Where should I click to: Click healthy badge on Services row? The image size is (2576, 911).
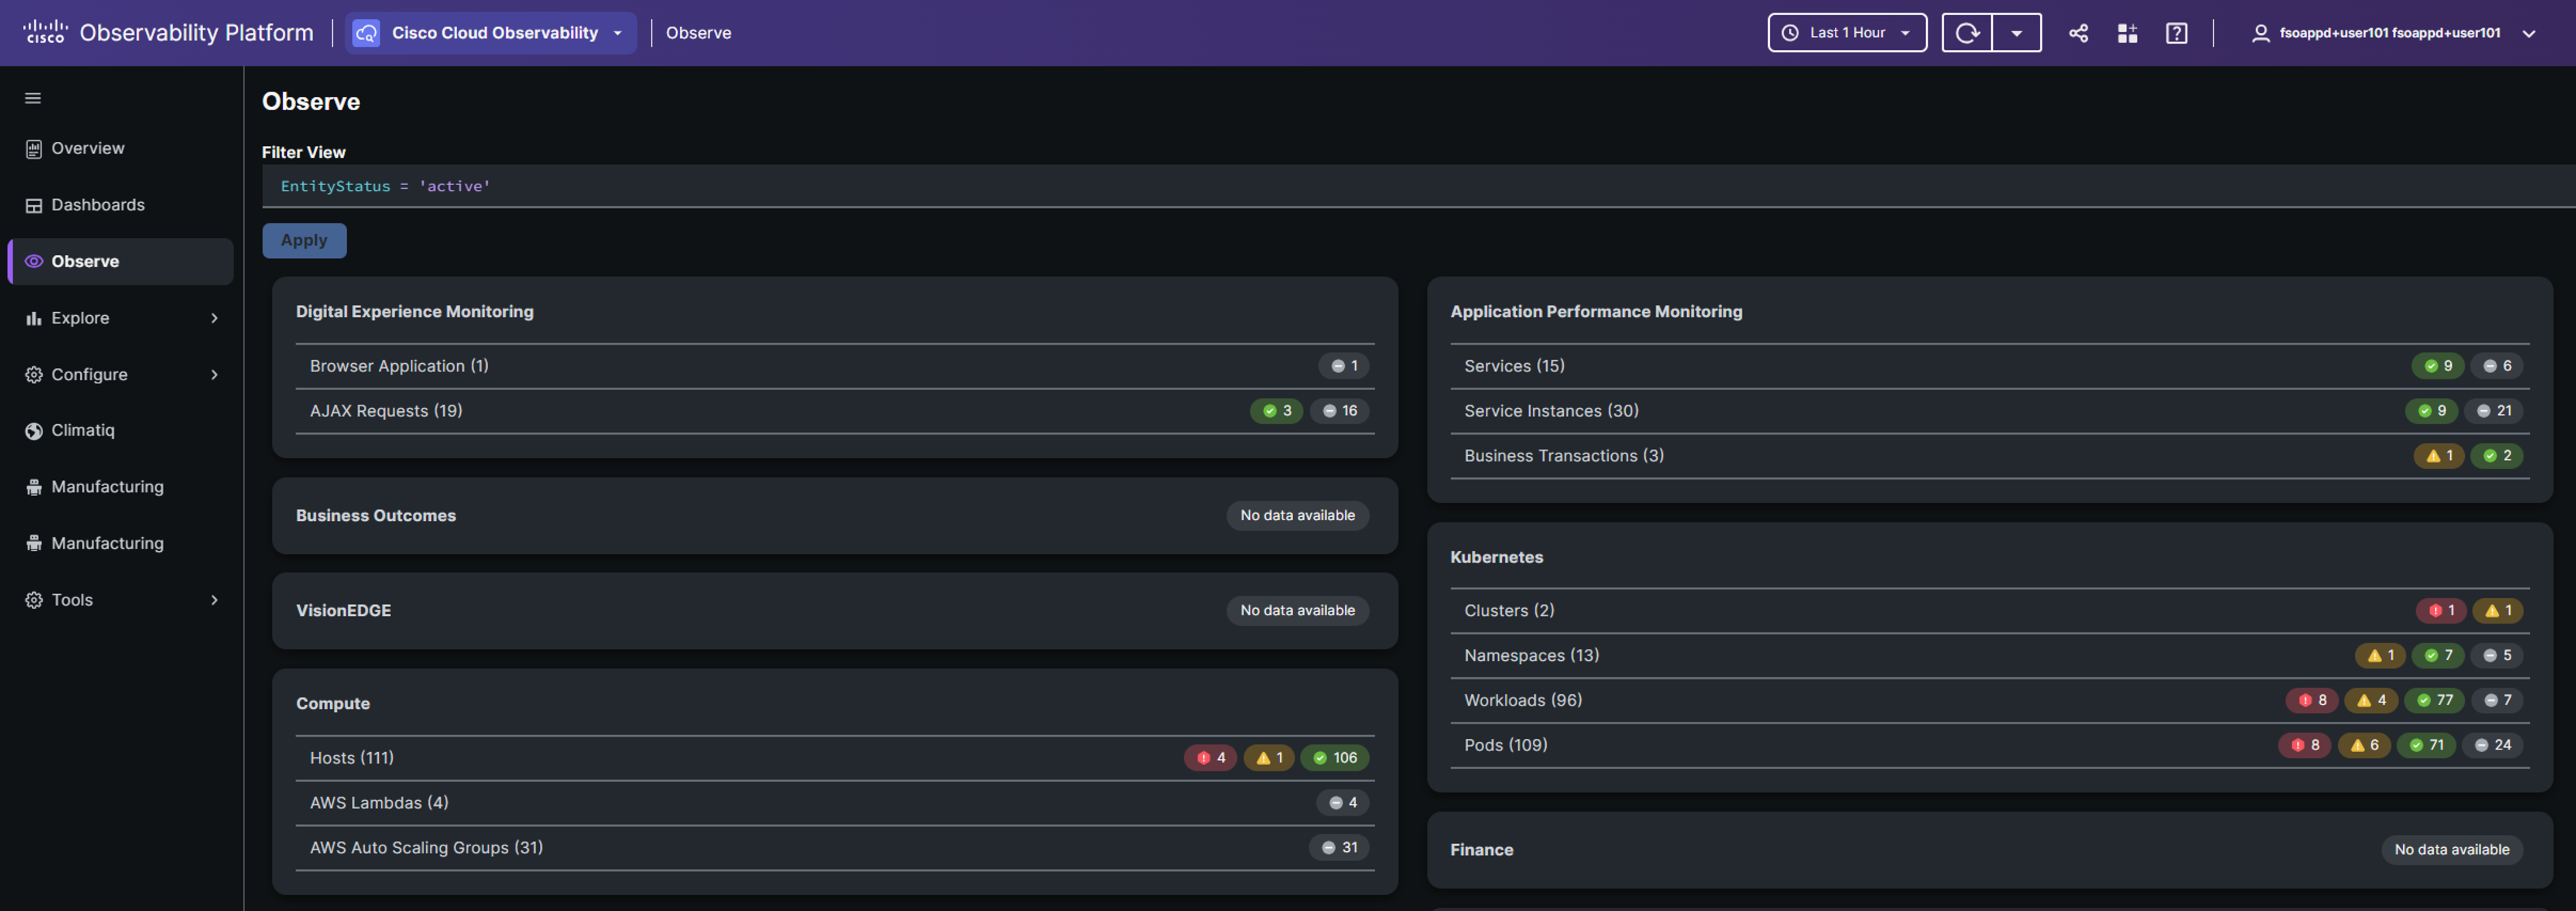(x=2437, y=366)
